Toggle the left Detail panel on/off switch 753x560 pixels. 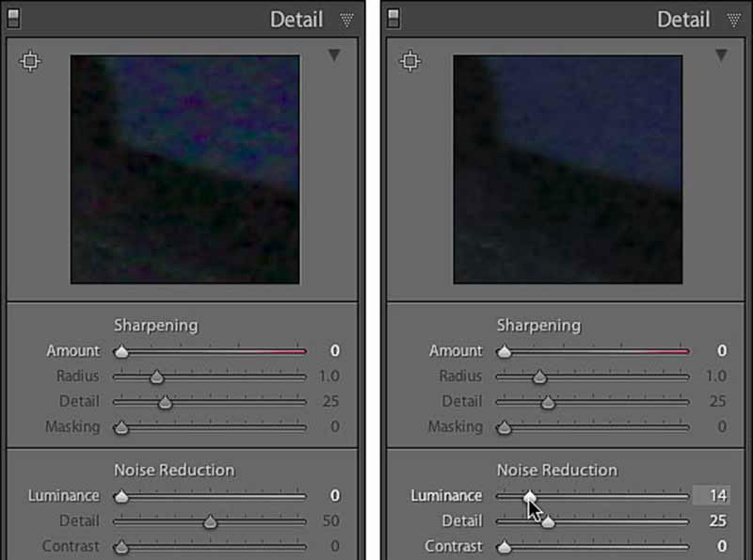coord(11,18)
